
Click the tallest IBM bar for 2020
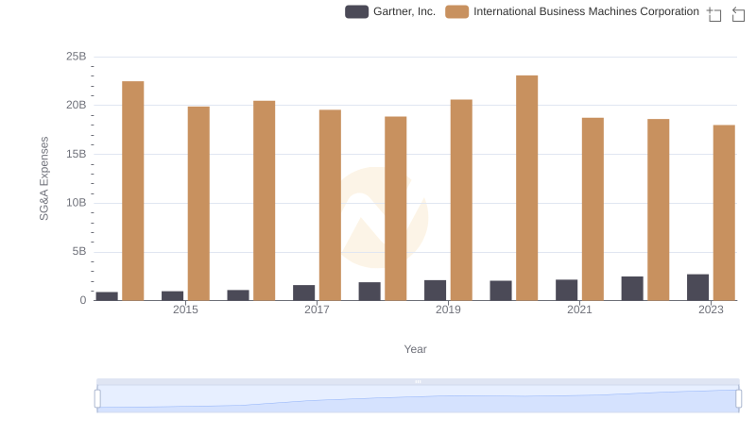pos(527,188)
